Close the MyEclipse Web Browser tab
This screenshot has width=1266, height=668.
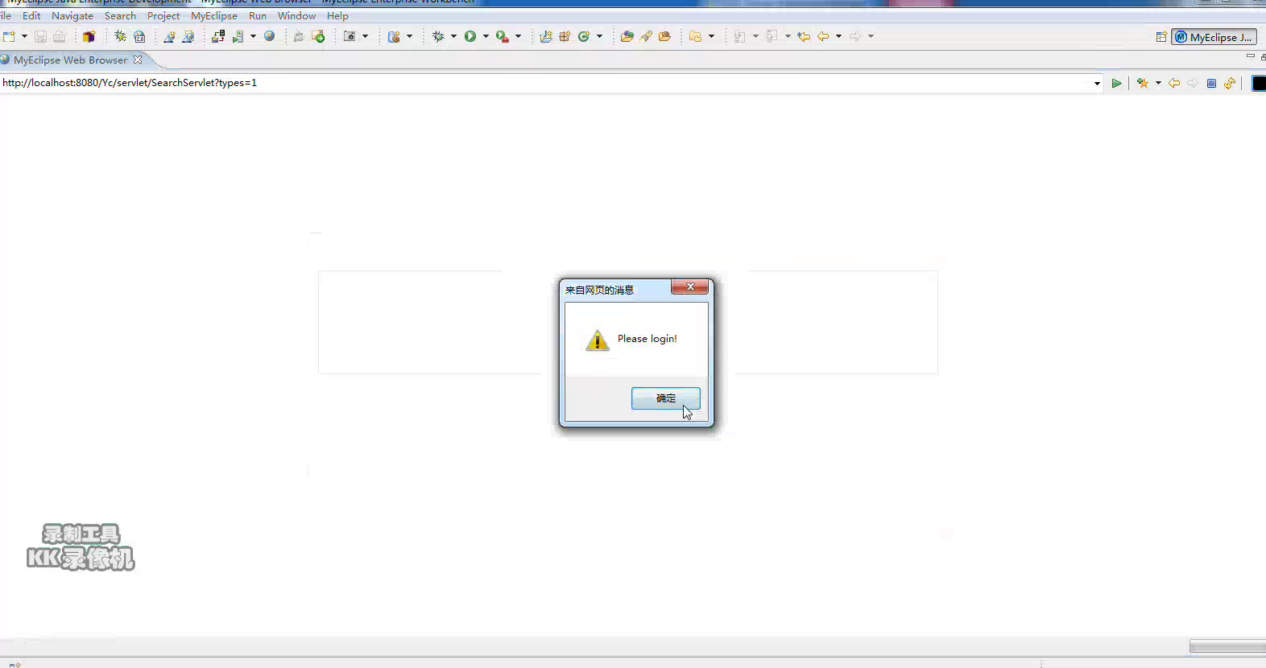coord(138,60)
